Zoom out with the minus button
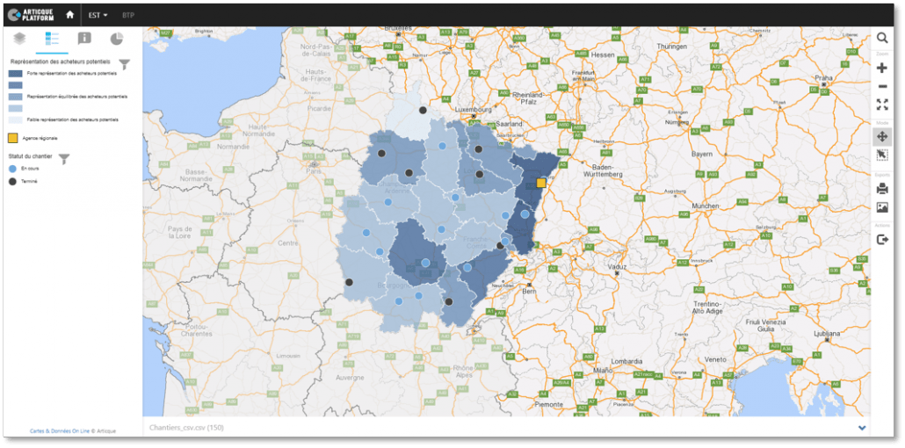 (x=882, y=86)
